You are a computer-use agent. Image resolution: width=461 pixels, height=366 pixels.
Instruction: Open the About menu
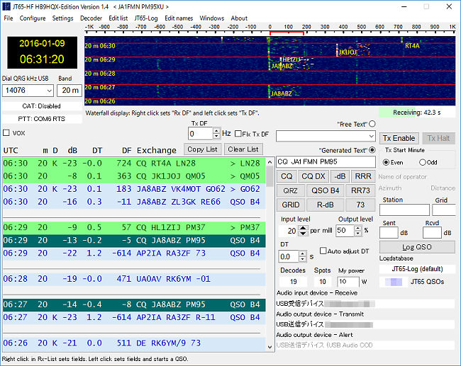click(239, 18)
